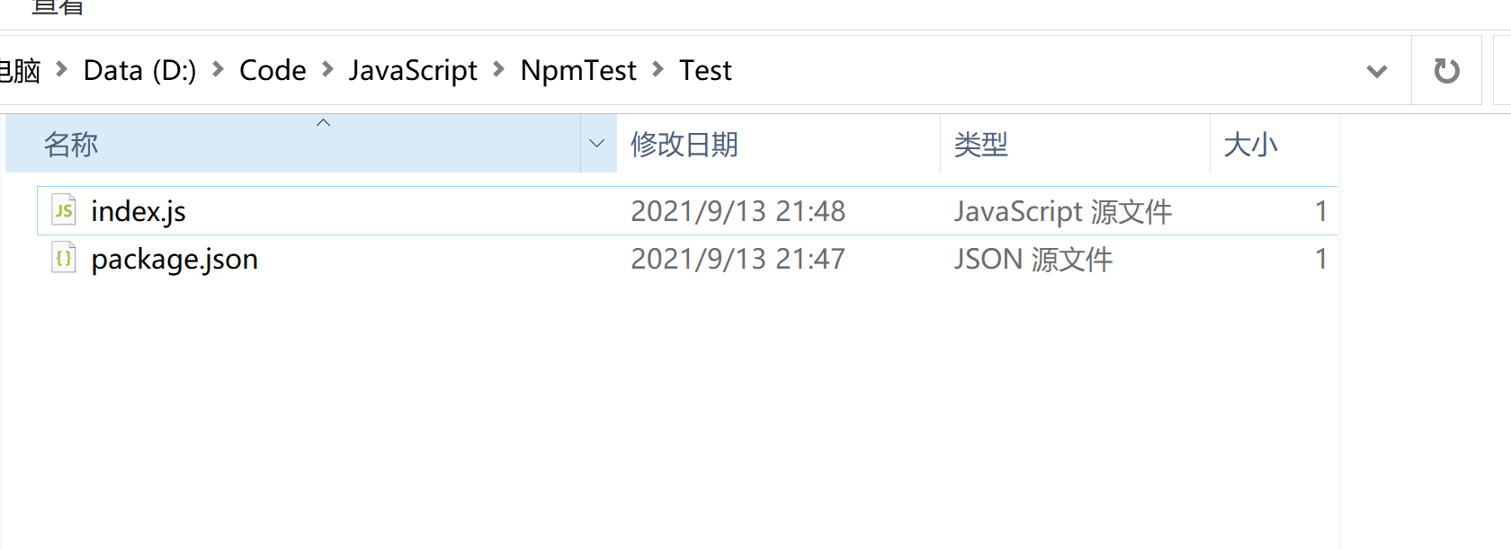Expand the chevron after Data (D:) breadcrumb
The image size is (1511, 549).
(x=218, y=69)
